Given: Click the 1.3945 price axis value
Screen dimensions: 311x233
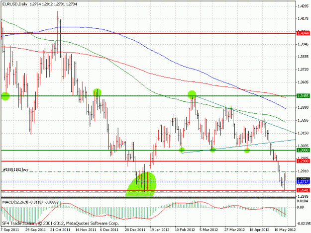Looking at the screenshot, I should point(303,44).
